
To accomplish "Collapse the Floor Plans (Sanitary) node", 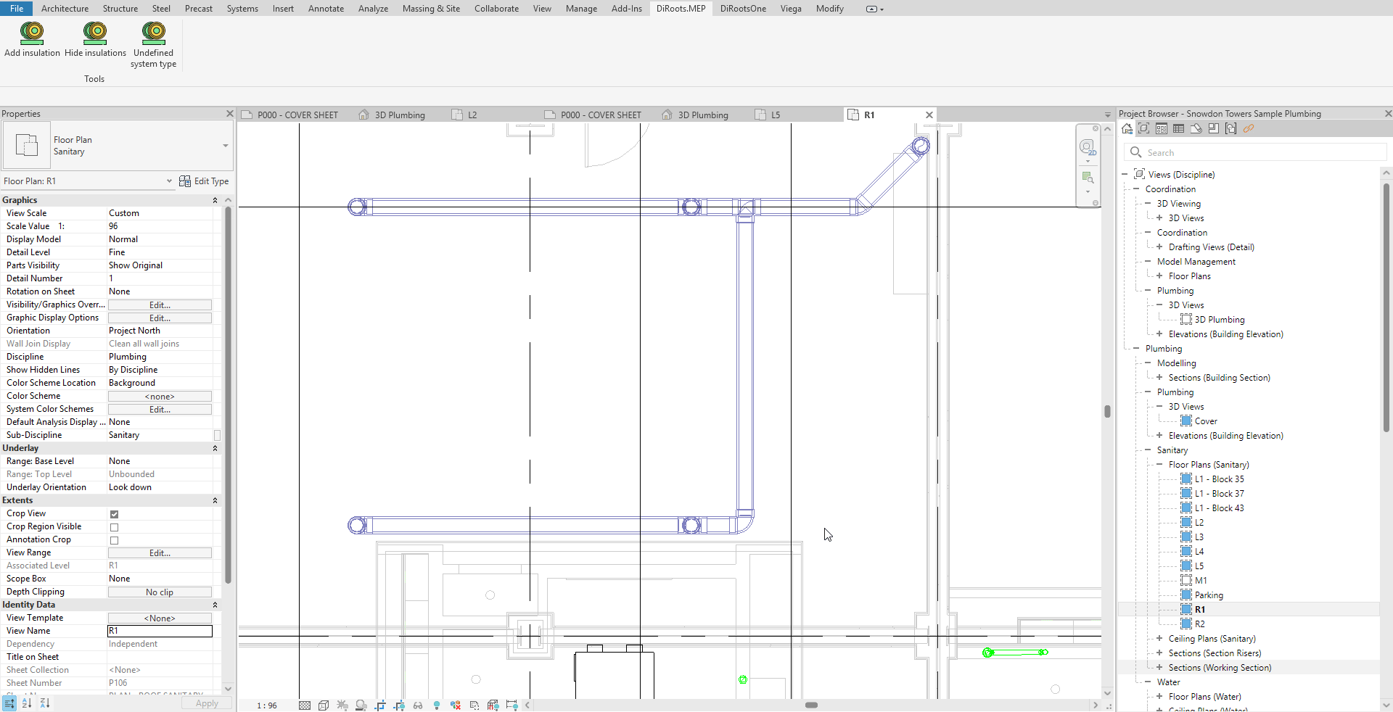I will [1159, 465].
